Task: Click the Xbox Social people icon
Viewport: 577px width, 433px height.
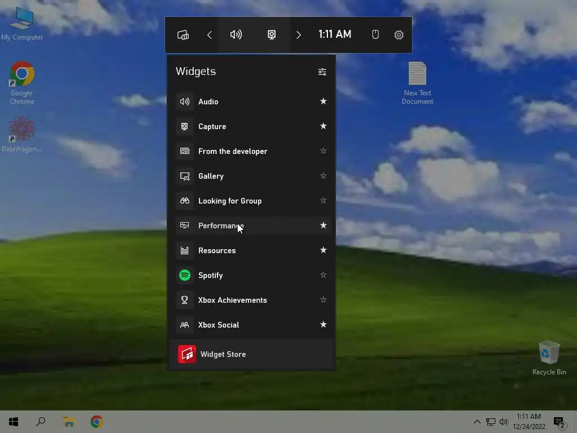Action: coord(185,325)
